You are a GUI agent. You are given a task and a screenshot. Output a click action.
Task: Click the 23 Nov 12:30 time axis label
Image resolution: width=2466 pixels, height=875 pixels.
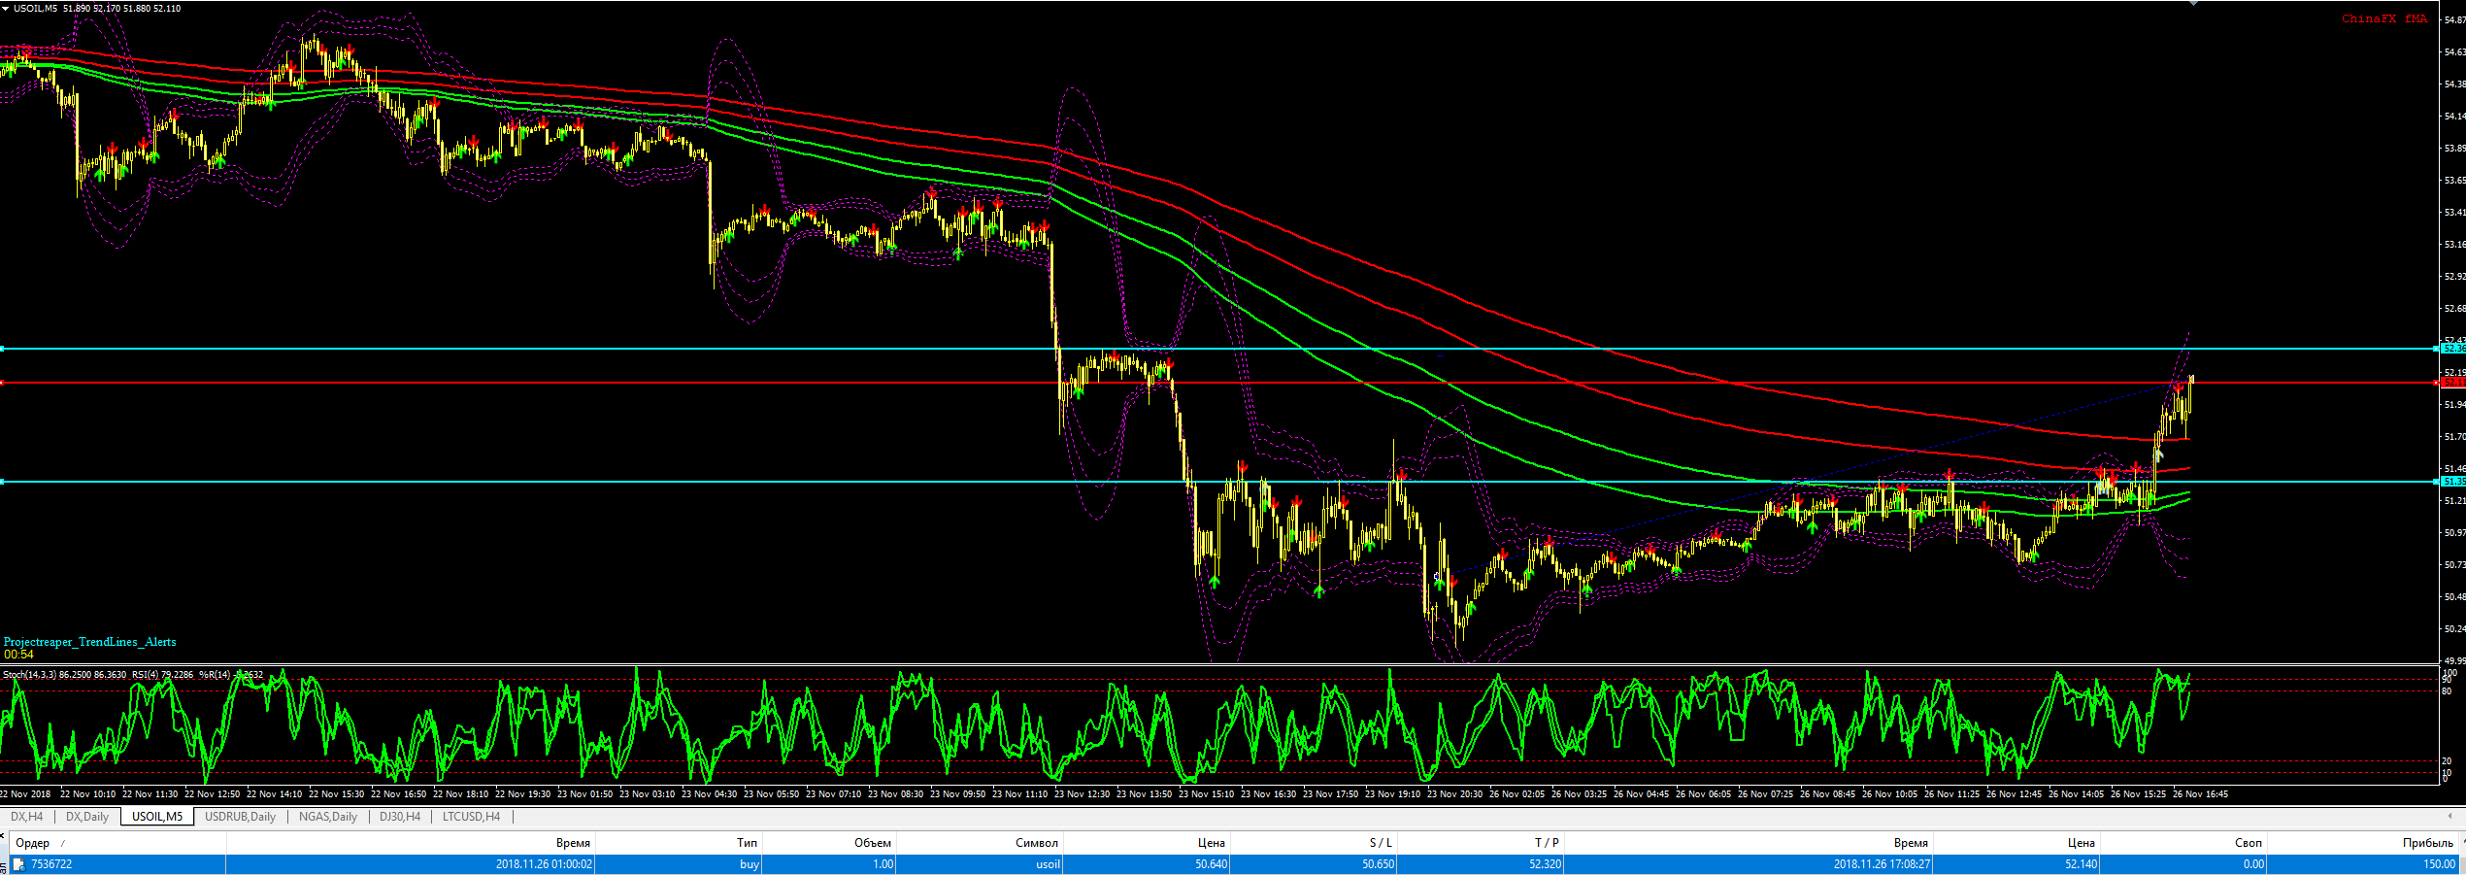point(1082,794)
